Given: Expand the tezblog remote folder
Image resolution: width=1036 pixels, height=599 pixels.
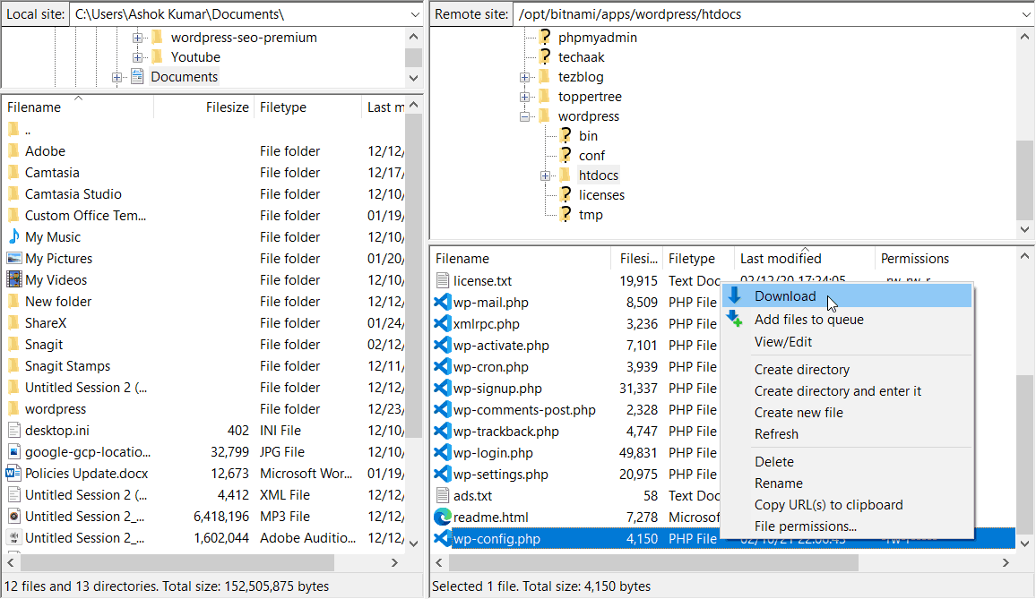Looking at the screenshot, I should (524, 77).
